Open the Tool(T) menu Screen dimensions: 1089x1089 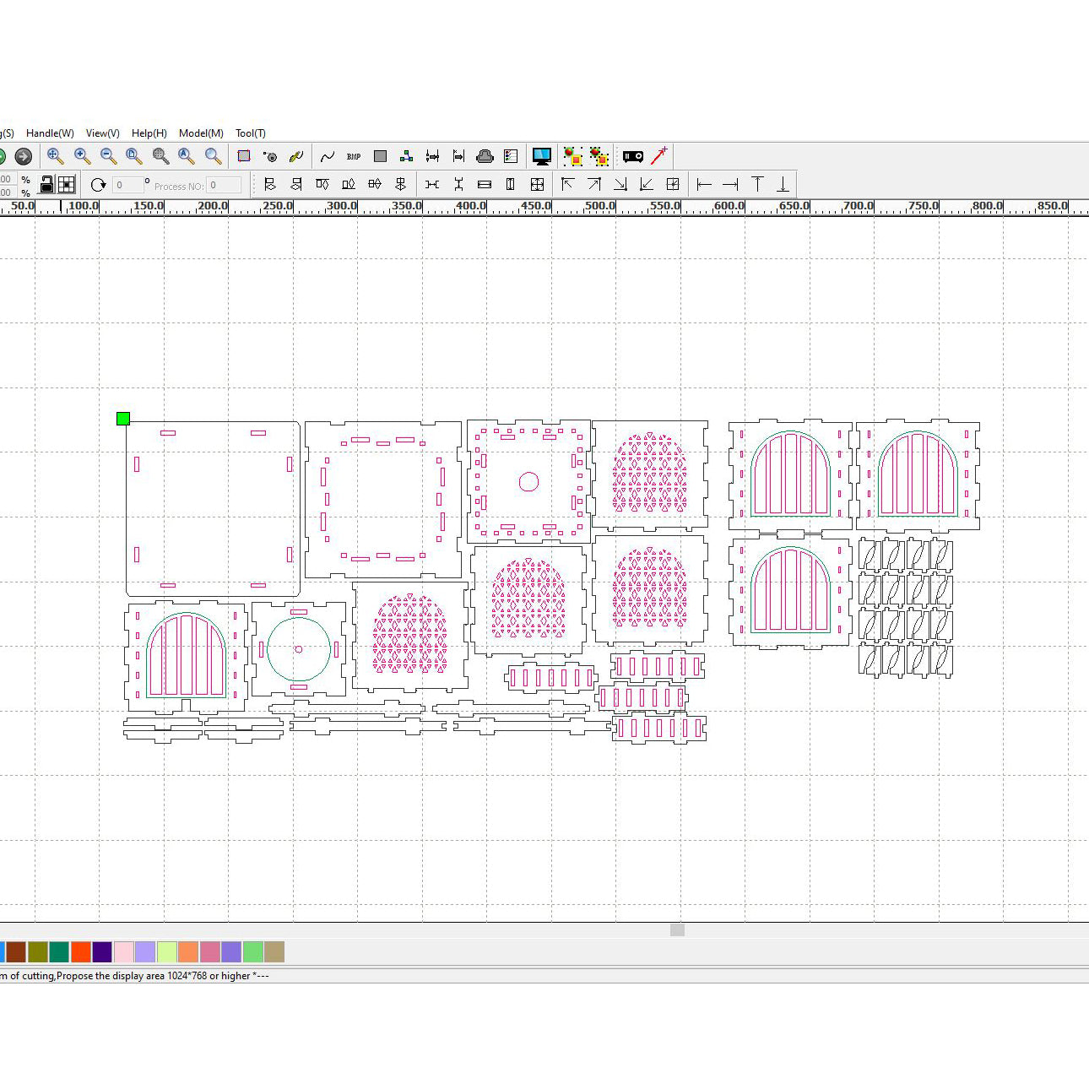pyautogui.click(x=250, y=133)
